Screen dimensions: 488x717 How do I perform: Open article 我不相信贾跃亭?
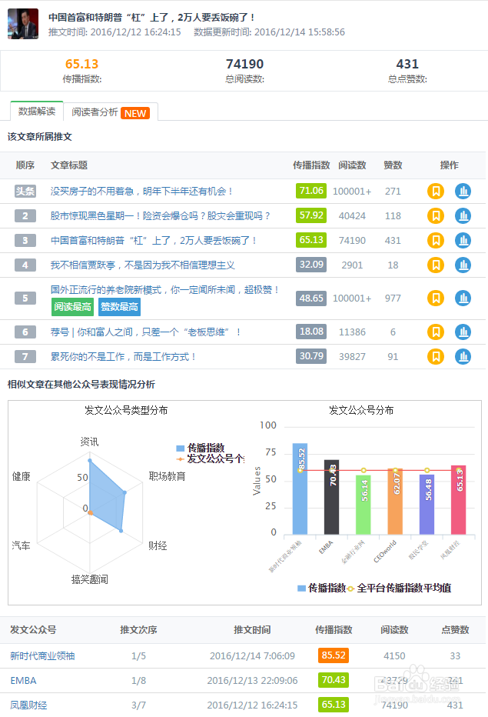143,265
